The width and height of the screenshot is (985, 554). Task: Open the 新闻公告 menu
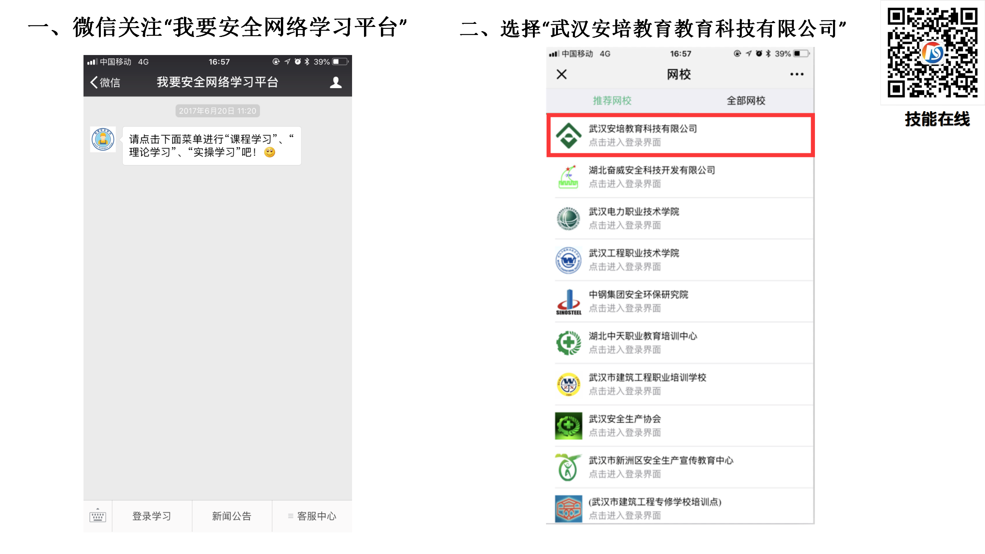pos(232,516)
